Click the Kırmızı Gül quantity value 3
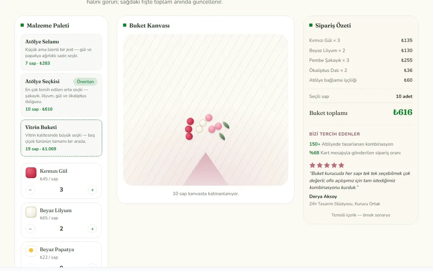The height and width of the screenshot is (271, 433). [61, 190]
